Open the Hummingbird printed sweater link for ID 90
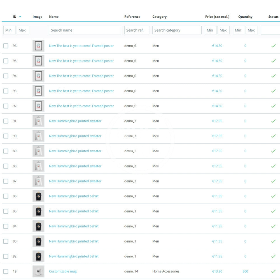Viewport: 280px width, 280px height. (75, 136)
